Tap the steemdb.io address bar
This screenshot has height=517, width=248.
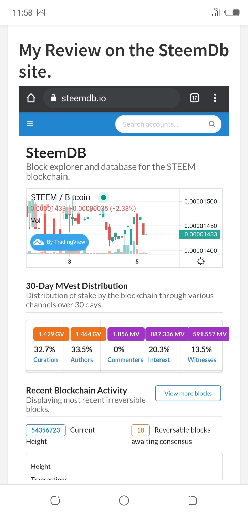(x=112, y=98)
